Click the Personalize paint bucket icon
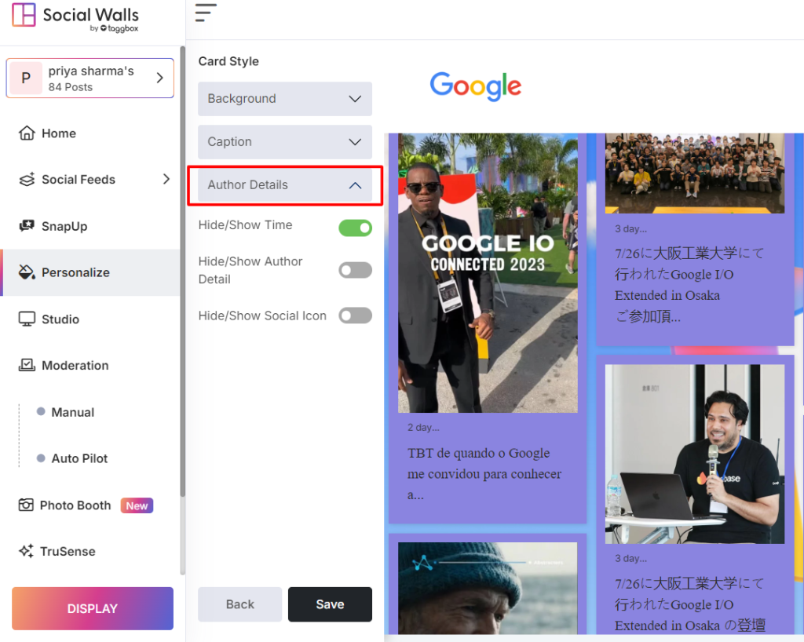 point(27,272)
